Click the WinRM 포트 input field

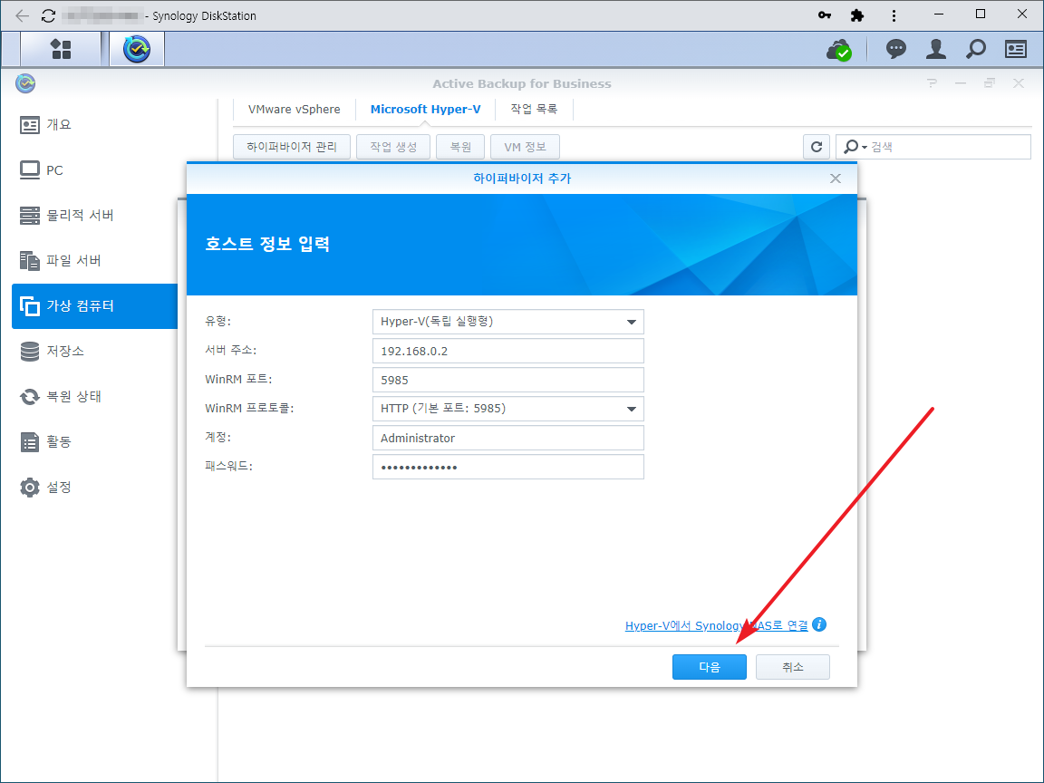(508, 380)
